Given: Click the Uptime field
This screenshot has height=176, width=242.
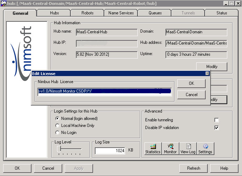Looking at the screenshot, I should coord(196,55).
